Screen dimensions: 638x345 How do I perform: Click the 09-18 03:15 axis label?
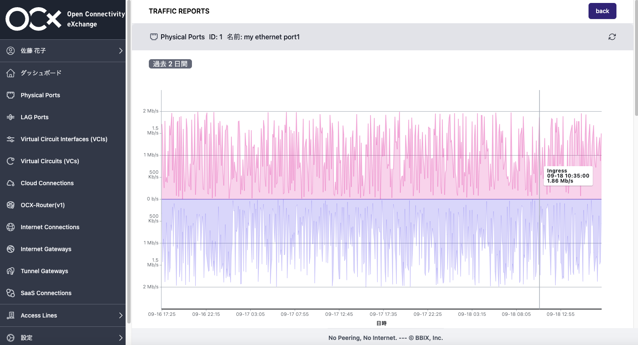[472, 314]
